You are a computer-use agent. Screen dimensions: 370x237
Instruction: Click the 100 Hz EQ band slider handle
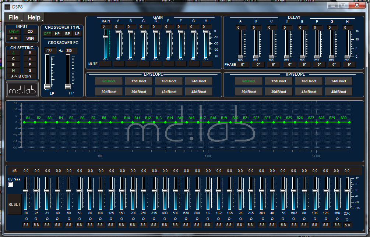(x=100, y=190)
